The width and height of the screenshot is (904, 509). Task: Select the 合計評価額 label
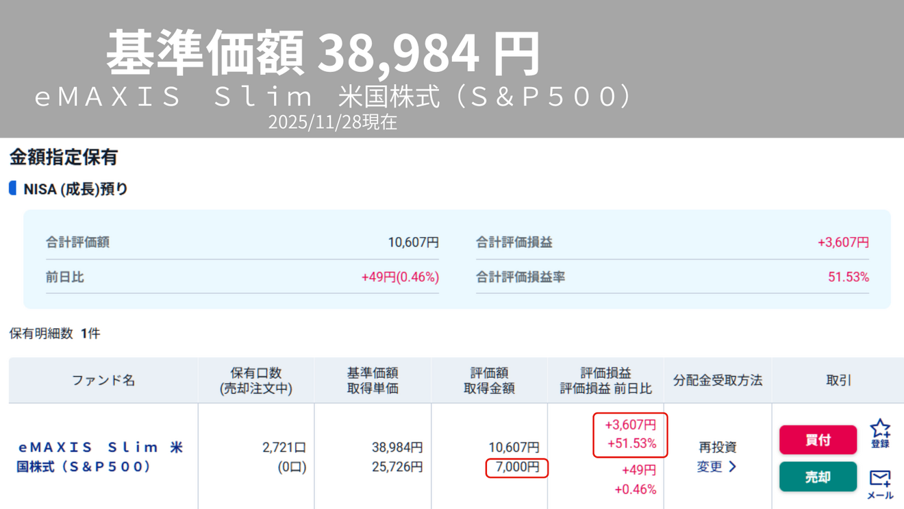77,243
